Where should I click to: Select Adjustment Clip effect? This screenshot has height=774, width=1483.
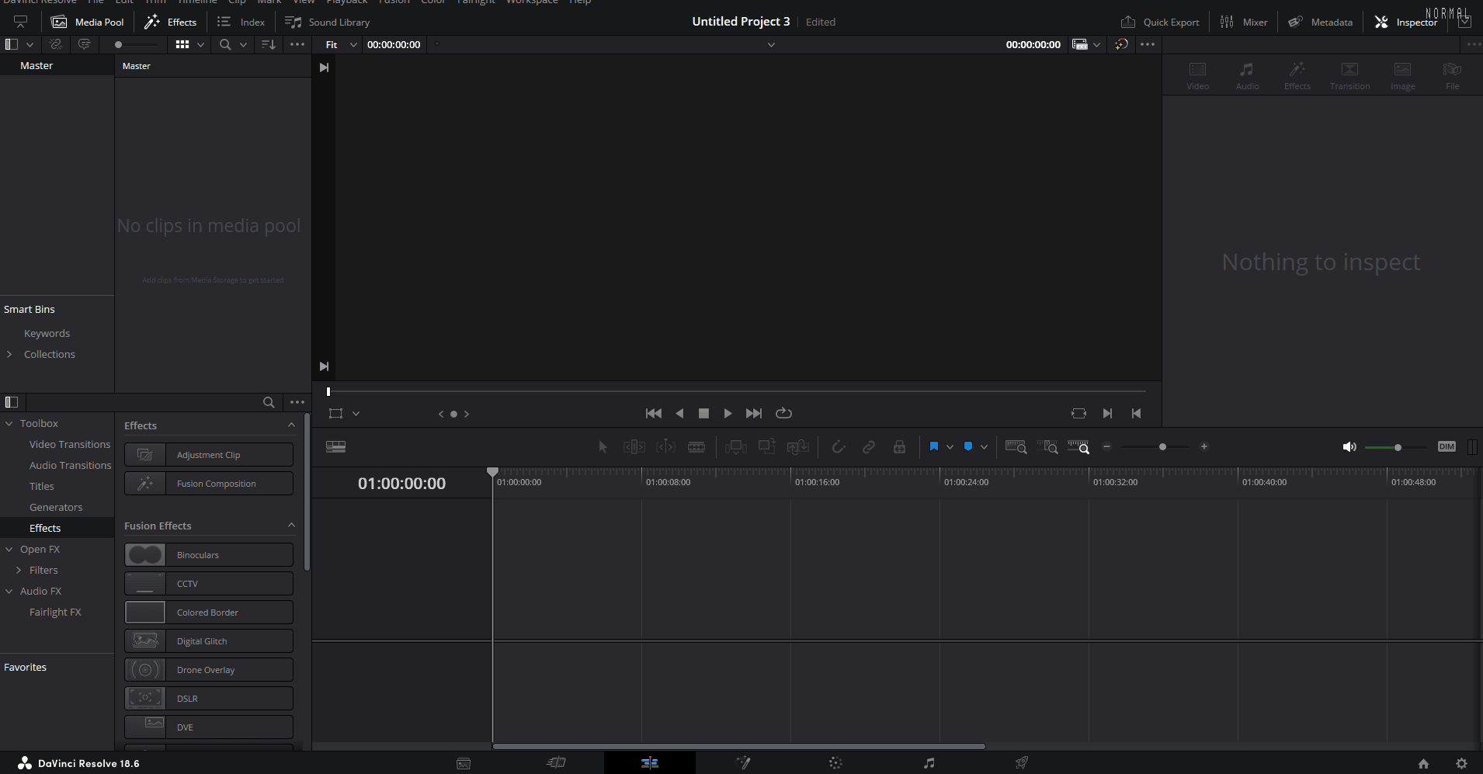point(209,454)
